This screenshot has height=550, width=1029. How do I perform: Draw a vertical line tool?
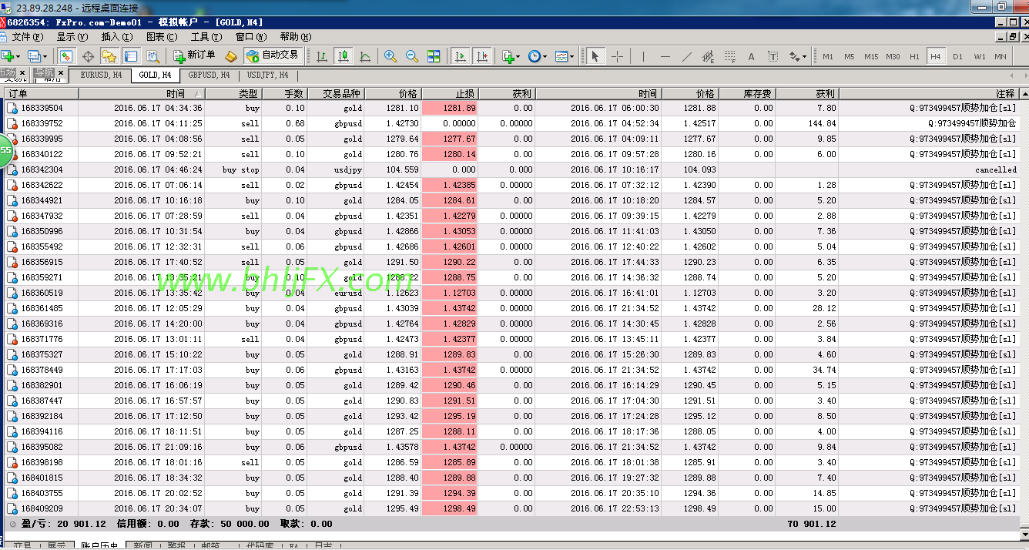click(x=643, y=56)
